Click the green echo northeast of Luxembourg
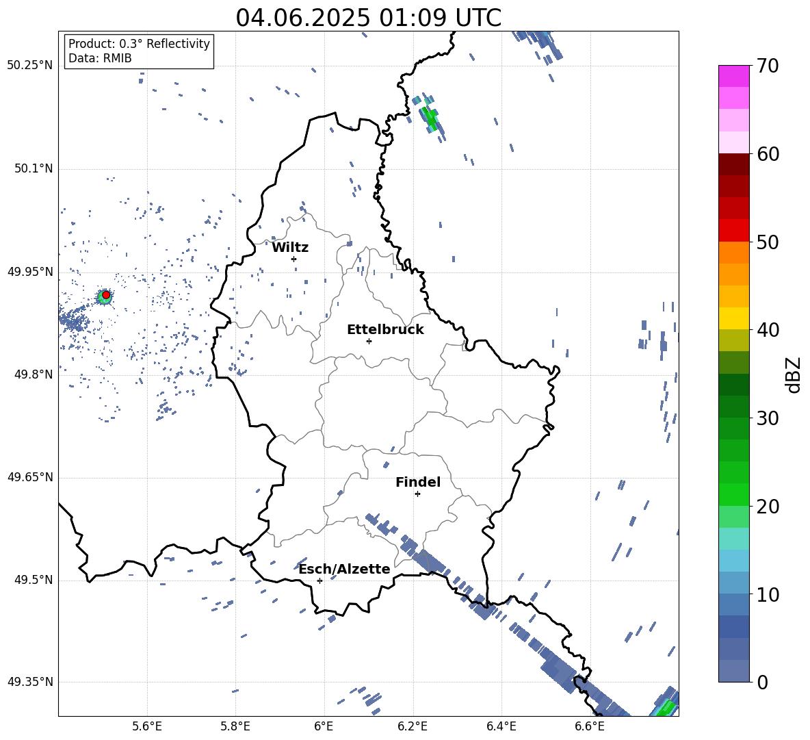This screenshot has width=810, height=740. pos(430,117)
